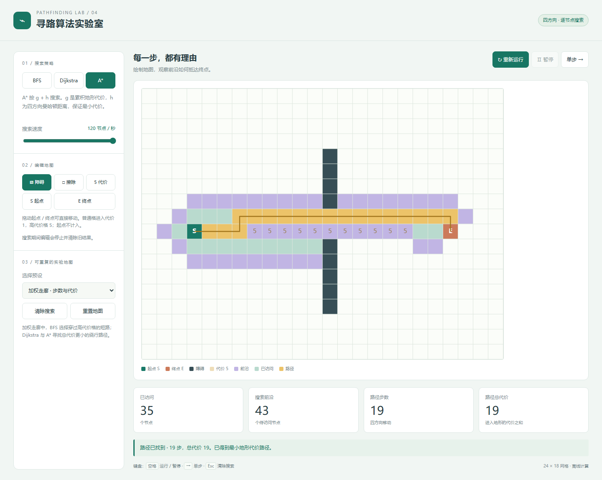Click the 四方向·逐节点搜索 badge at top right

click(563, 20)
